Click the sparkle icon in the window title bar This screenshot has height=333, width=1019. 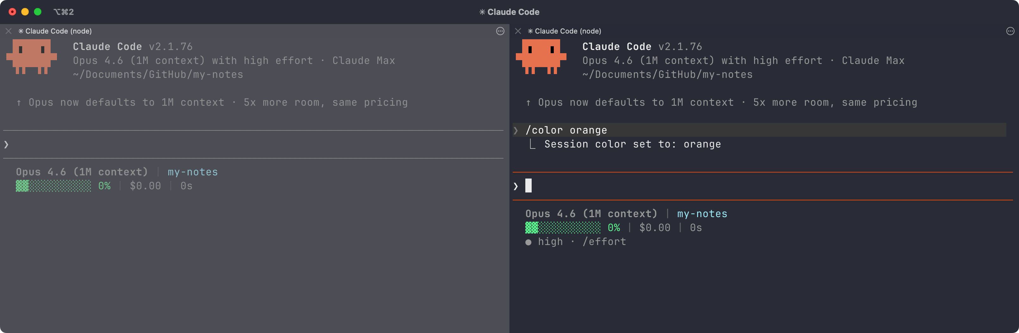tap(482, 12)
